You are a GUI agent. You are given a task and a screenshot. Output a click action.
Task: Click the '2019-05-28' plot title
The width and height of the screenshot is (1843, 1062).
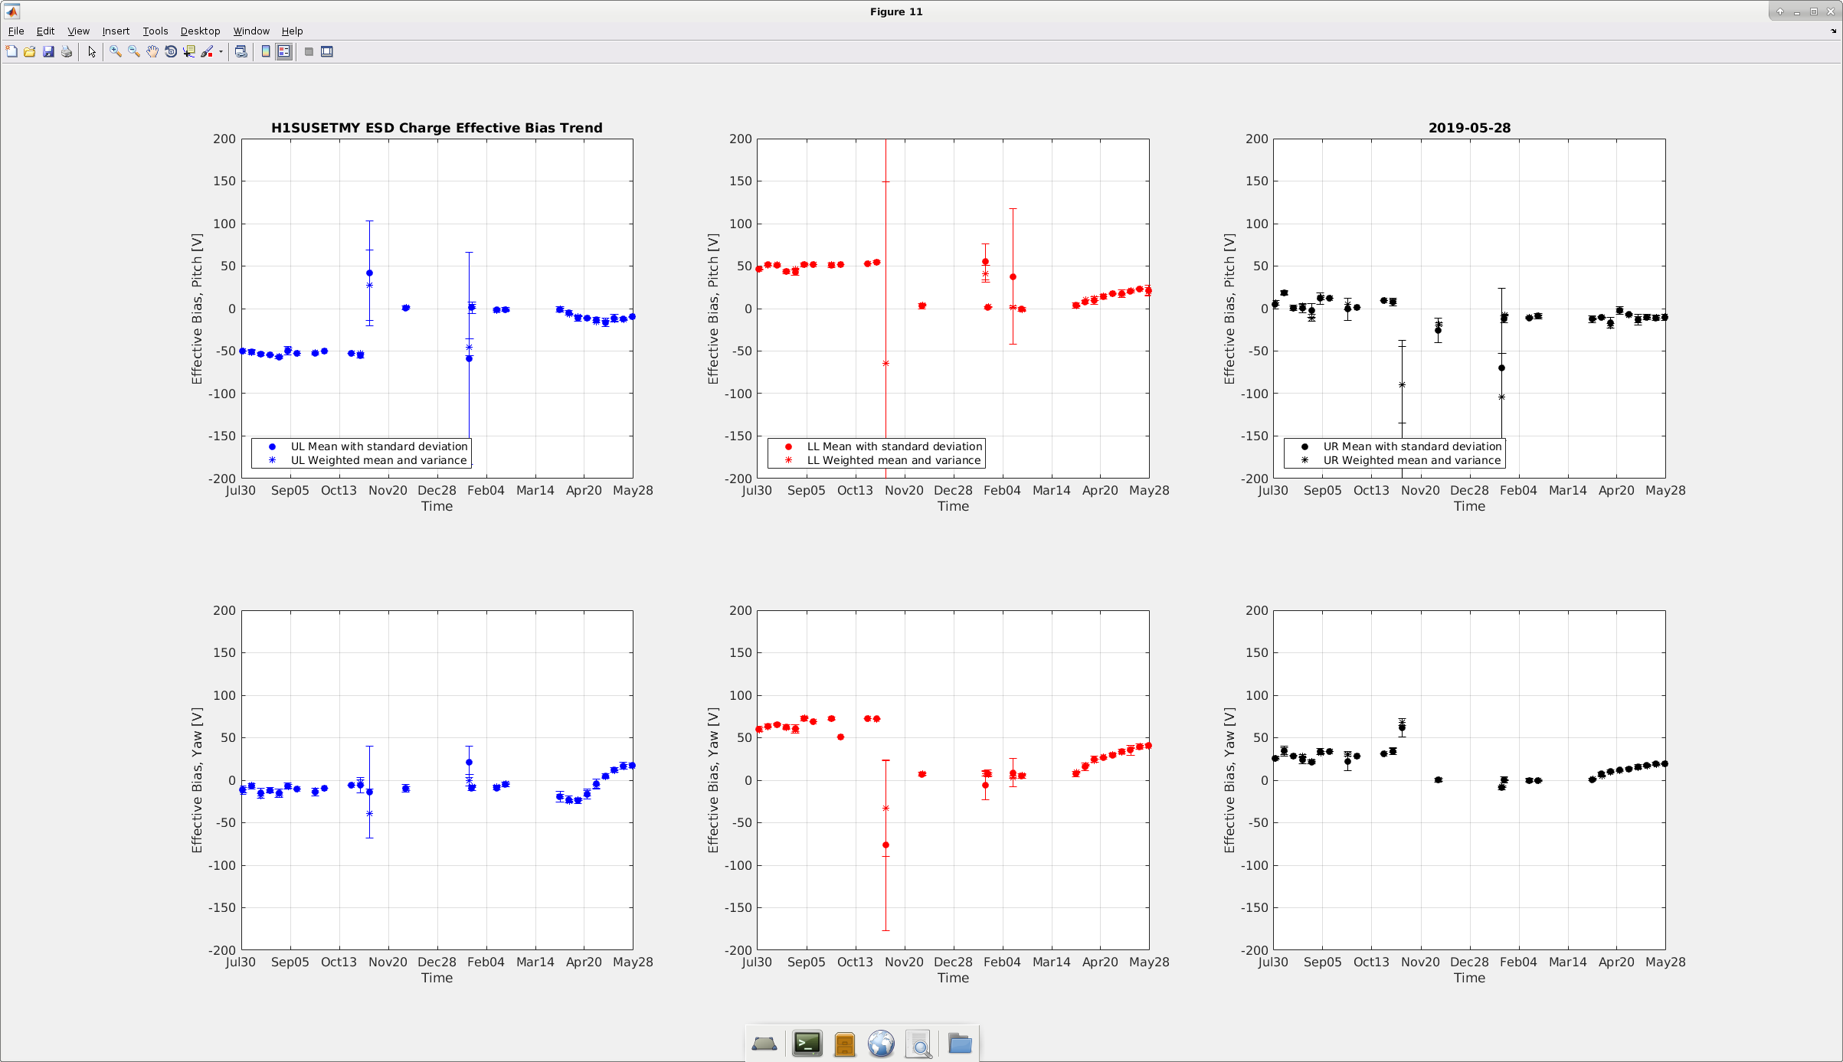[x=1469, y=128]
